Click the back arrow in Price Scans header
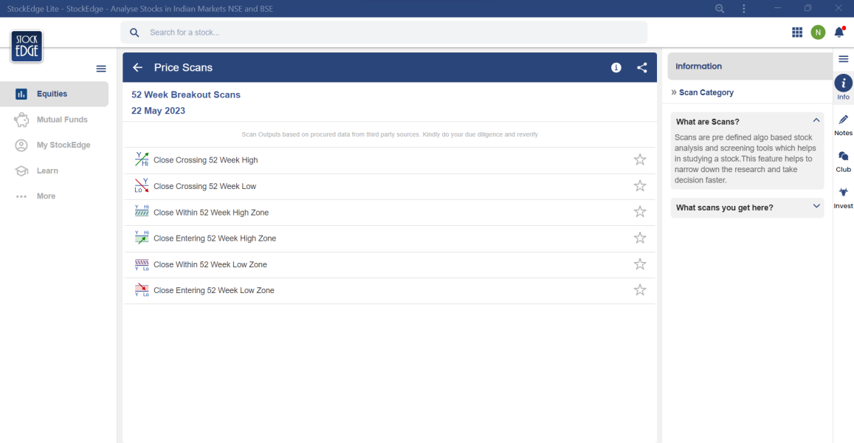The height and width of the screenshot is (443, 854). point(137,68)
